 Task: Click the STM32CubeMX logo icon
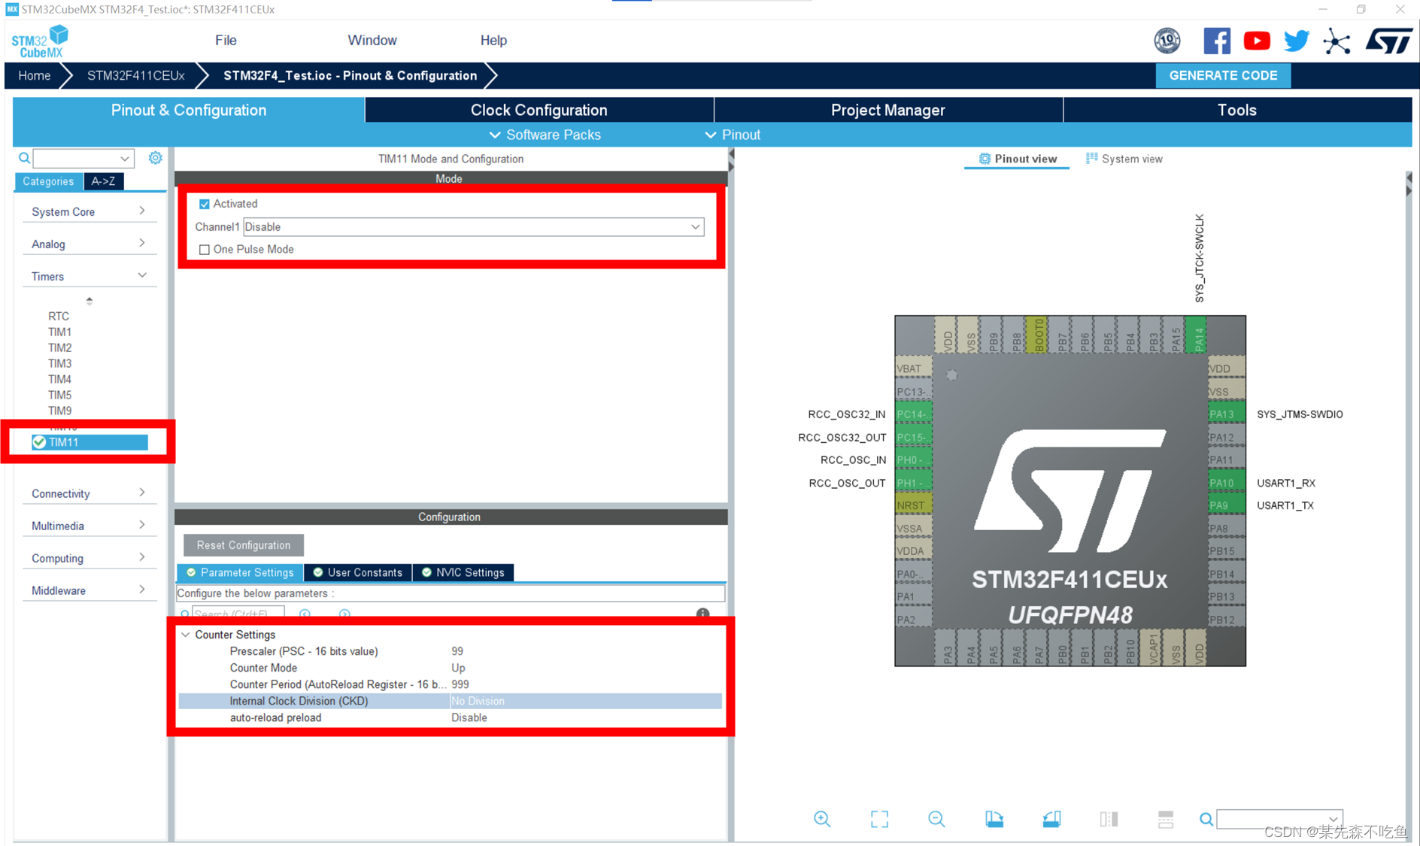click(40, 41)
